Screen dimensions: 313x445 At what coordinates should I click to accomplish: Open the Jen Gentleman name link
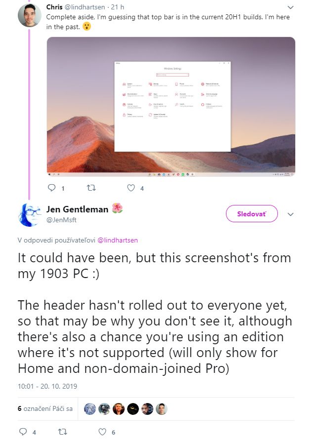pos(77,209)
